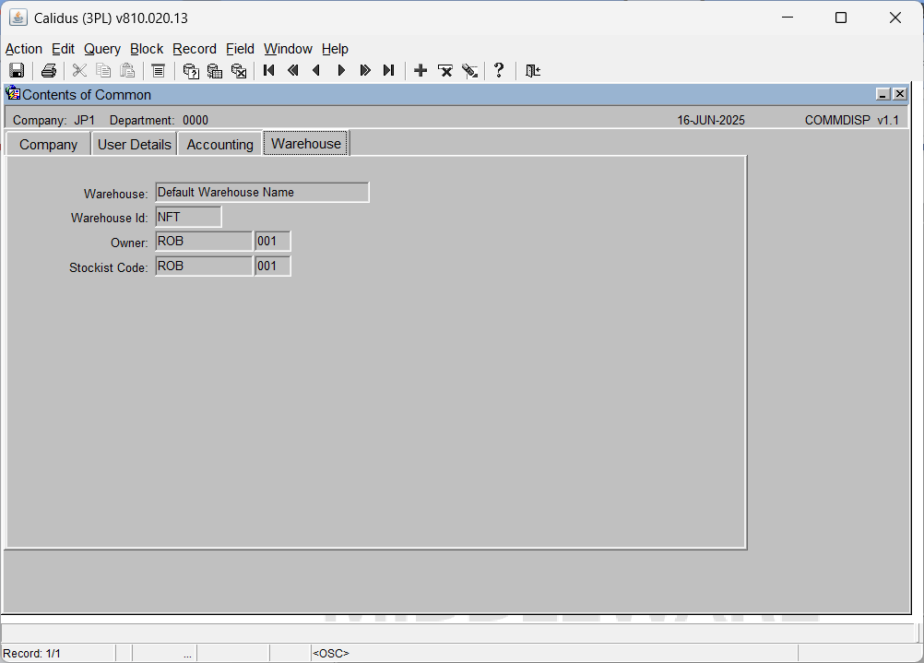Minimize the Contents of Common inner window

tap(883, 94)
